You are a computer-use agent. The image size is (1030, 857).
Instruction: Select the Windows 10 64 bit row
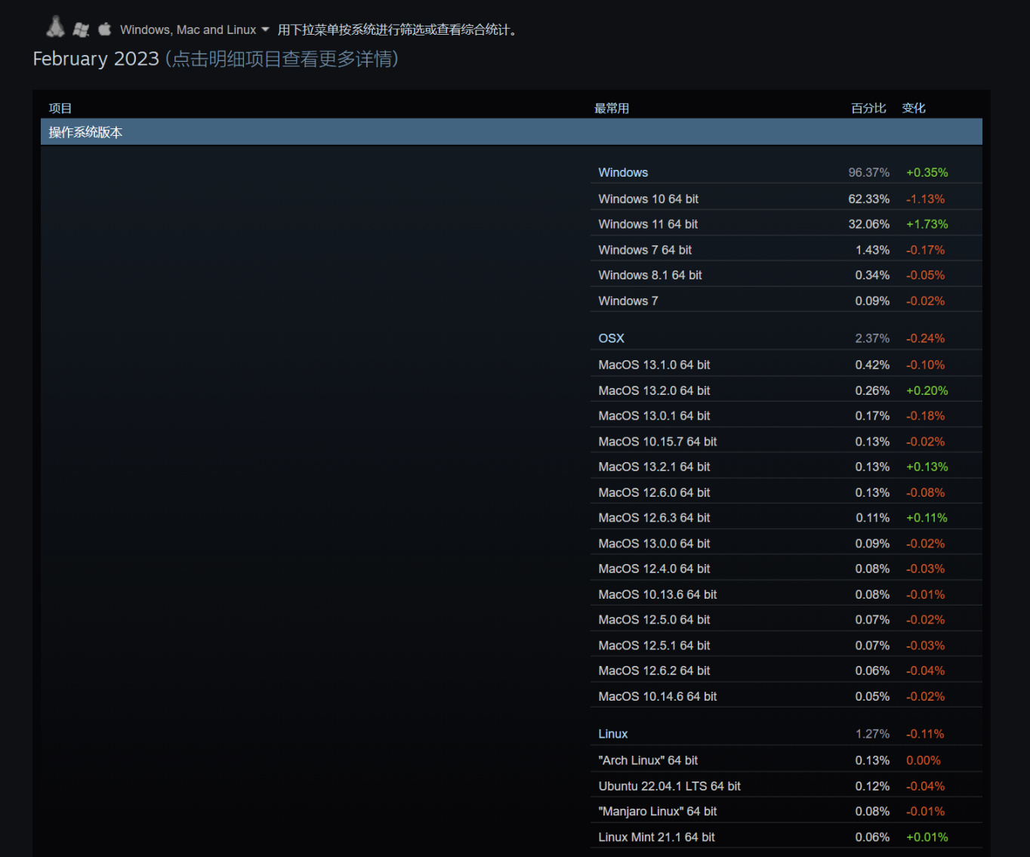click(786, 199)
